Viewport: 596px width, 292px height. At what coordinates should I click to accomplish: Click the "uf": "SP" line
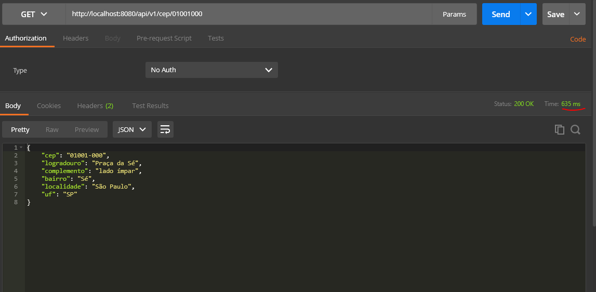60,194
